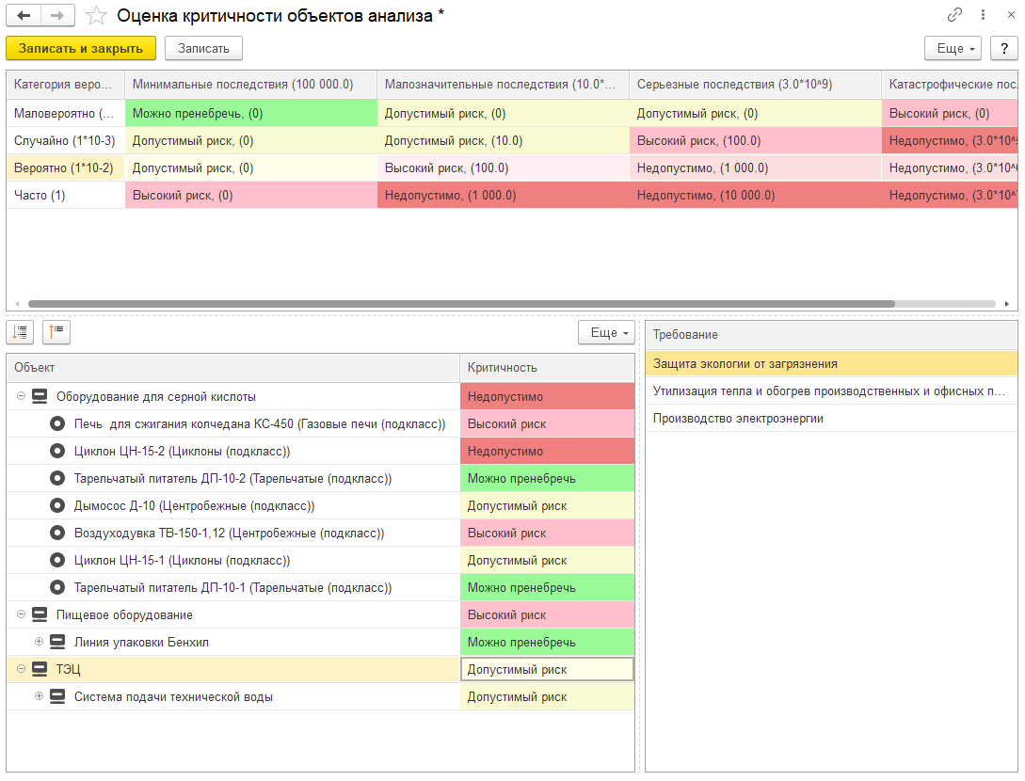Click the bullet icon of Тарельчатый питатель ДП-10-1
Screen dimensions: 1025x781
click(57, 587)
